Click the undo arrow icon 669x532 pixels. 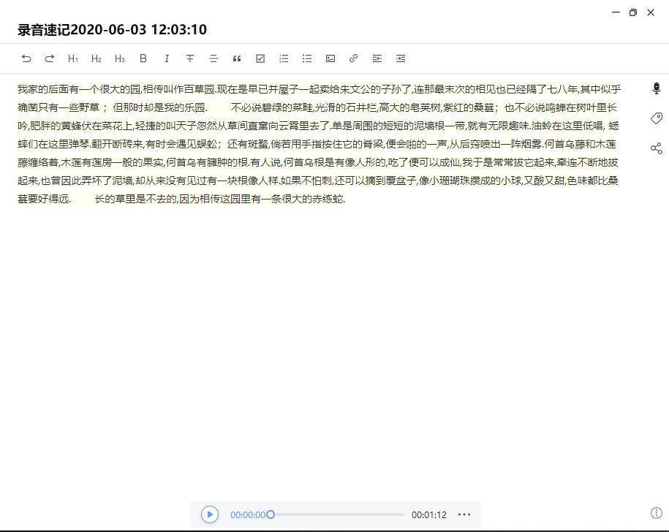26,58
